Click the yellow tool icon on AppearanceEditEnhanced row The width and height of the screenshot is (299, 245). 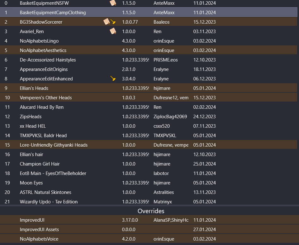pyautogui.click(x=113, y=79)
